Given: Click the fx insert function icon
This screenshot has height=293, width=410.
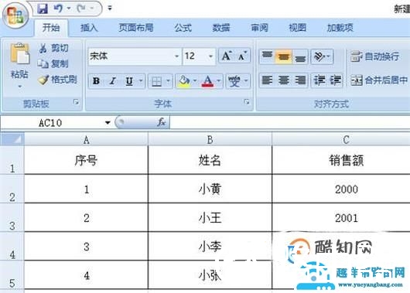Looking at the screenshot, I should (x=162, y=122).
